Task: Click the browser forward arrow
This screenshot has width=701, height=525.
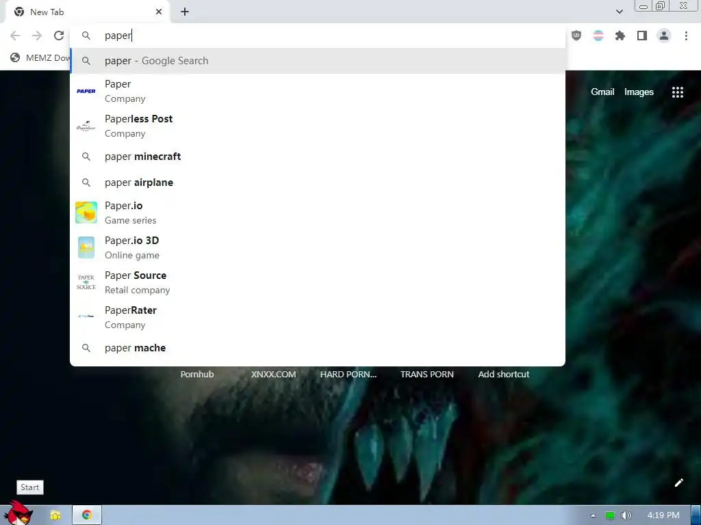Action: tap(37, 36)
